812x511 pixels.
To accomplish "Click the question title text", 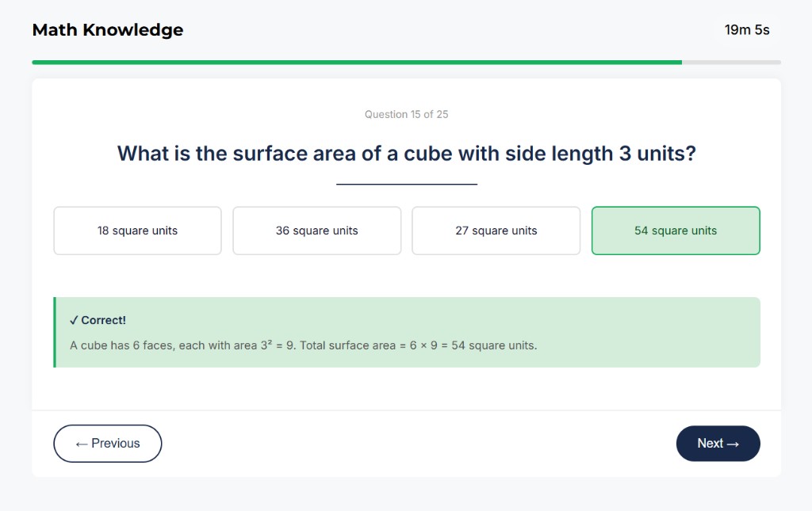I will 406,153.
